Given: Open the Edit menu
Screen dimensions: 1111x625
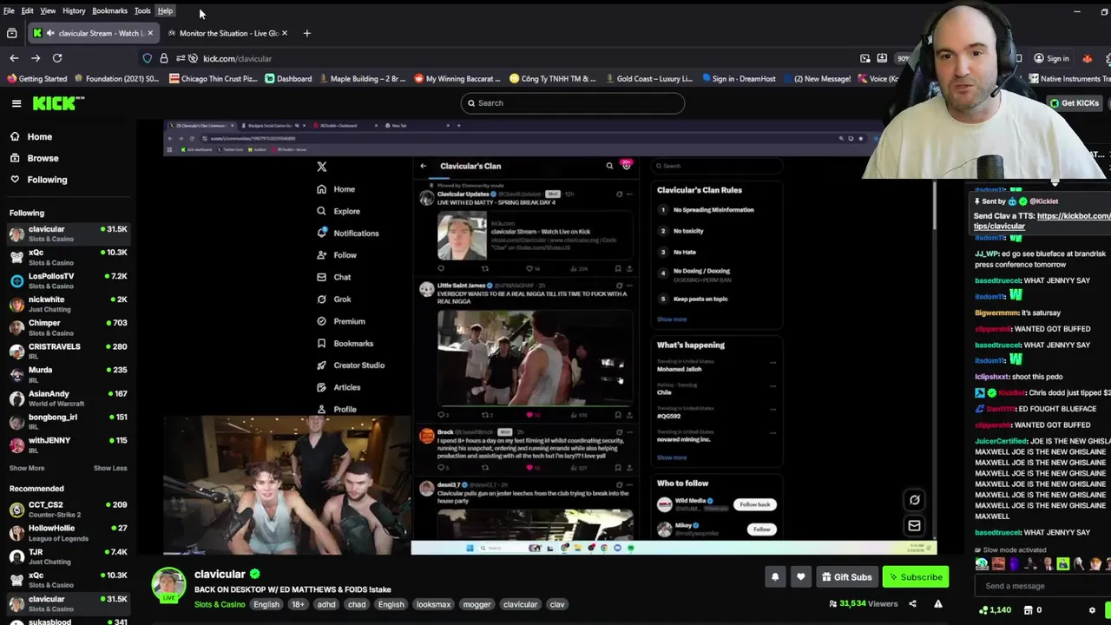Looking at the screenshot, I should click(28, 10).
